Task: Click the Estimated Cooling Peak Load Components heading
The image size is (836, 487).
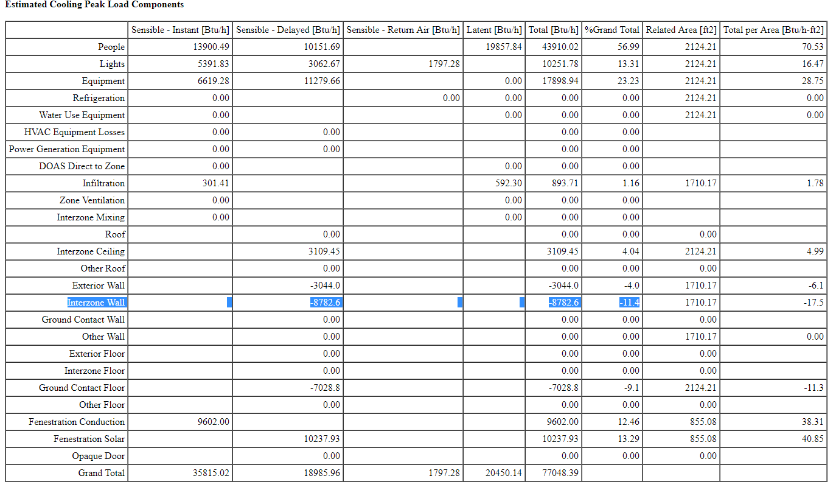Action: pyautogui.click(x=94, y=5)
